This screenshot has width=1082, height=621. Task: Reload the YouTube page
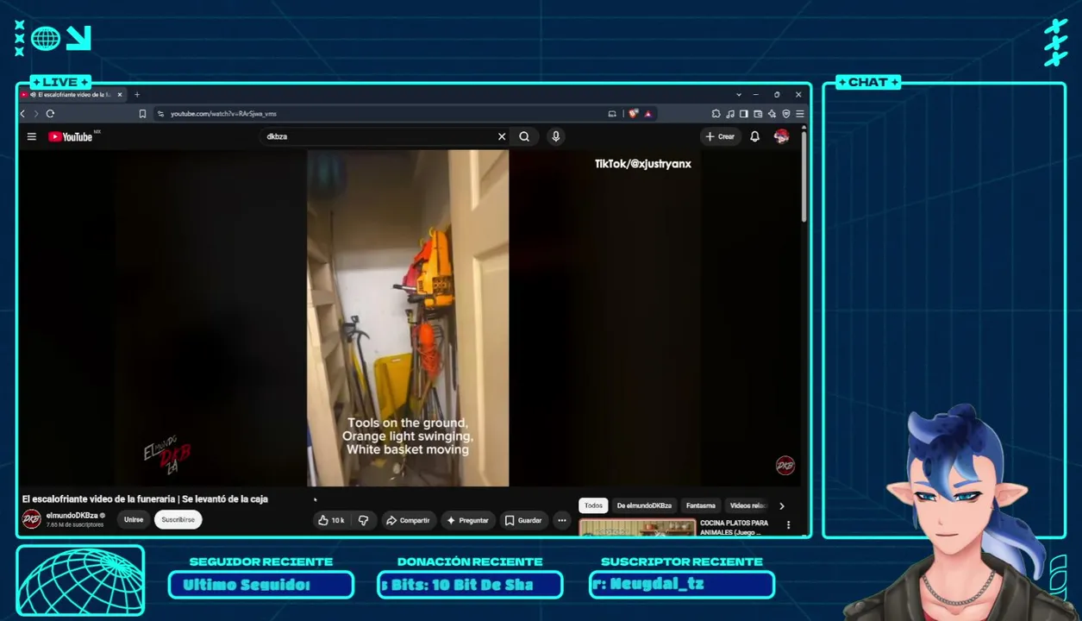click(x=50, y=114)
